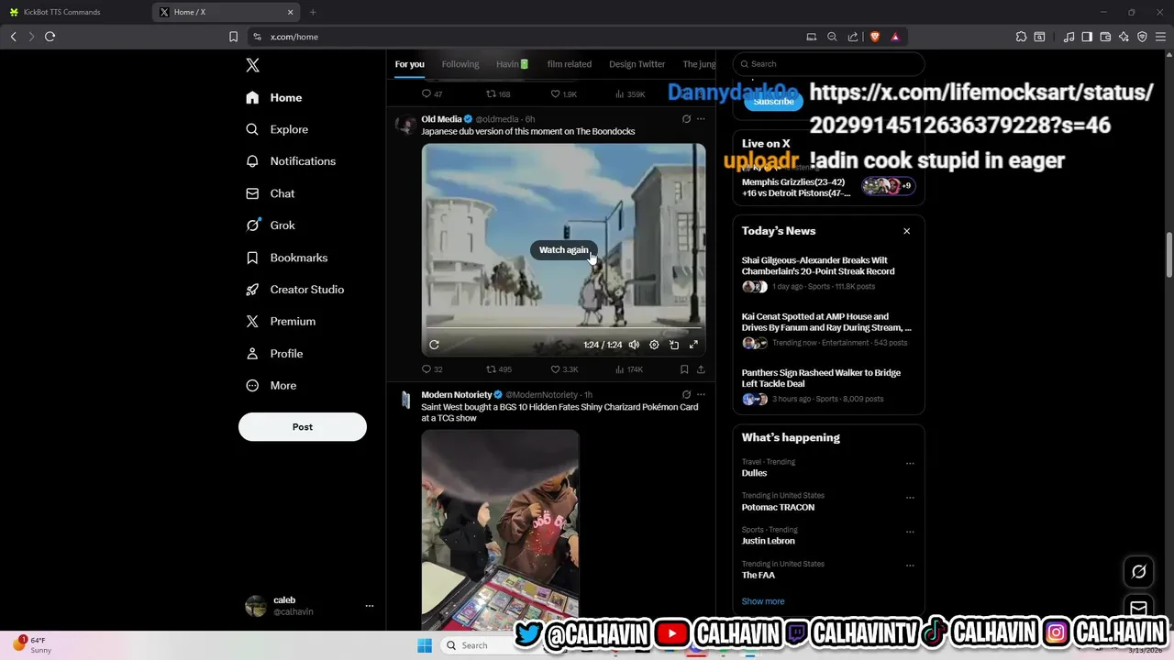Open the Old Media profile name
Viewport: 1174px width, 660px height.
tap(441, 119)
